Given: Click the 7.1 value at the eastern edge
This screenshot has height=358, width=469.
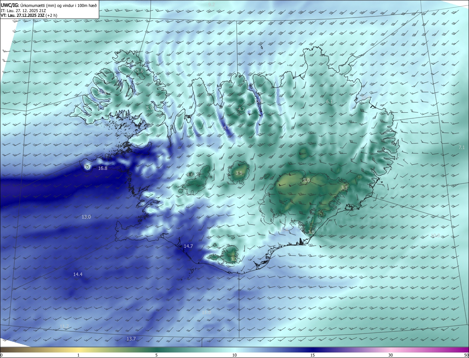Looking at the screenshot, I should tap(462, 148).
